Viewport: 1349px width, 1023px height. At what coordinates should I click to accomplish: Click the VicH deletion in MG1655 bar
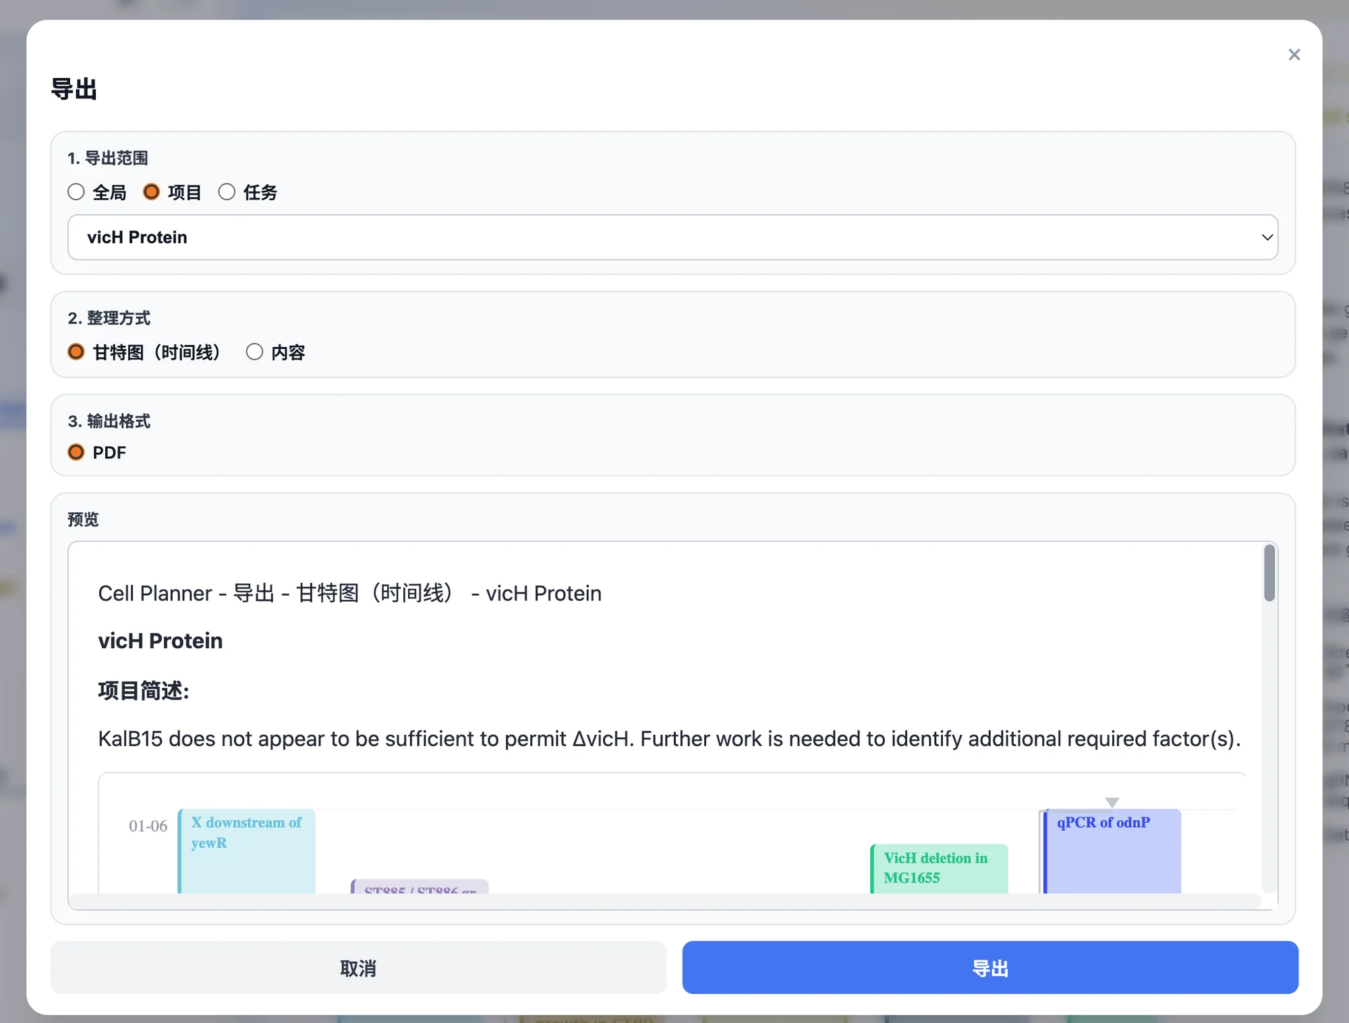pos(939,869)
